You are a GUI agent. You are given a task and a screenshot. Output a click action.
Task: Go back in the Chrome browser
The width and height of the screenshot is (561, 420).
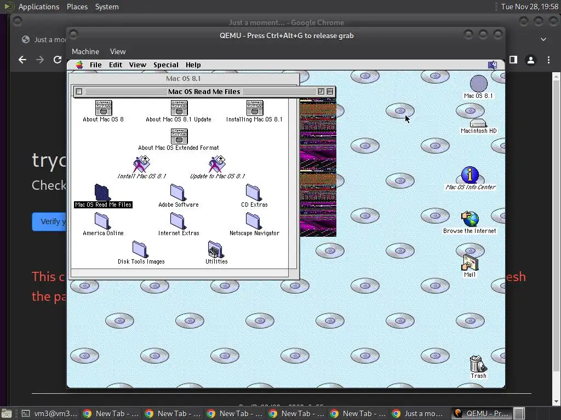pyautogui.click(x=22, y=60)
